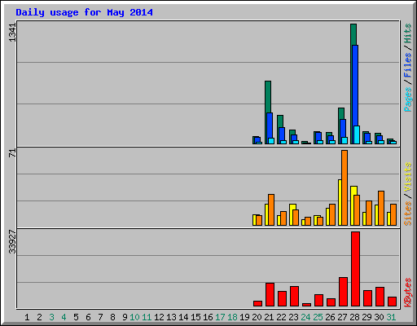Click day 8 on the date axis
The image size is (417, 326).
112,317
